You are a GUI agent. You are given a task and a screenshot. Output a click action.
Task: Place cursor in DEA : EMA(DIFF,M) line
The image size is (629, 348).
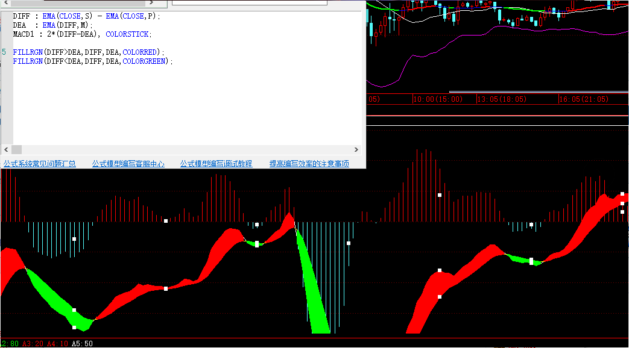pos(52,25)
